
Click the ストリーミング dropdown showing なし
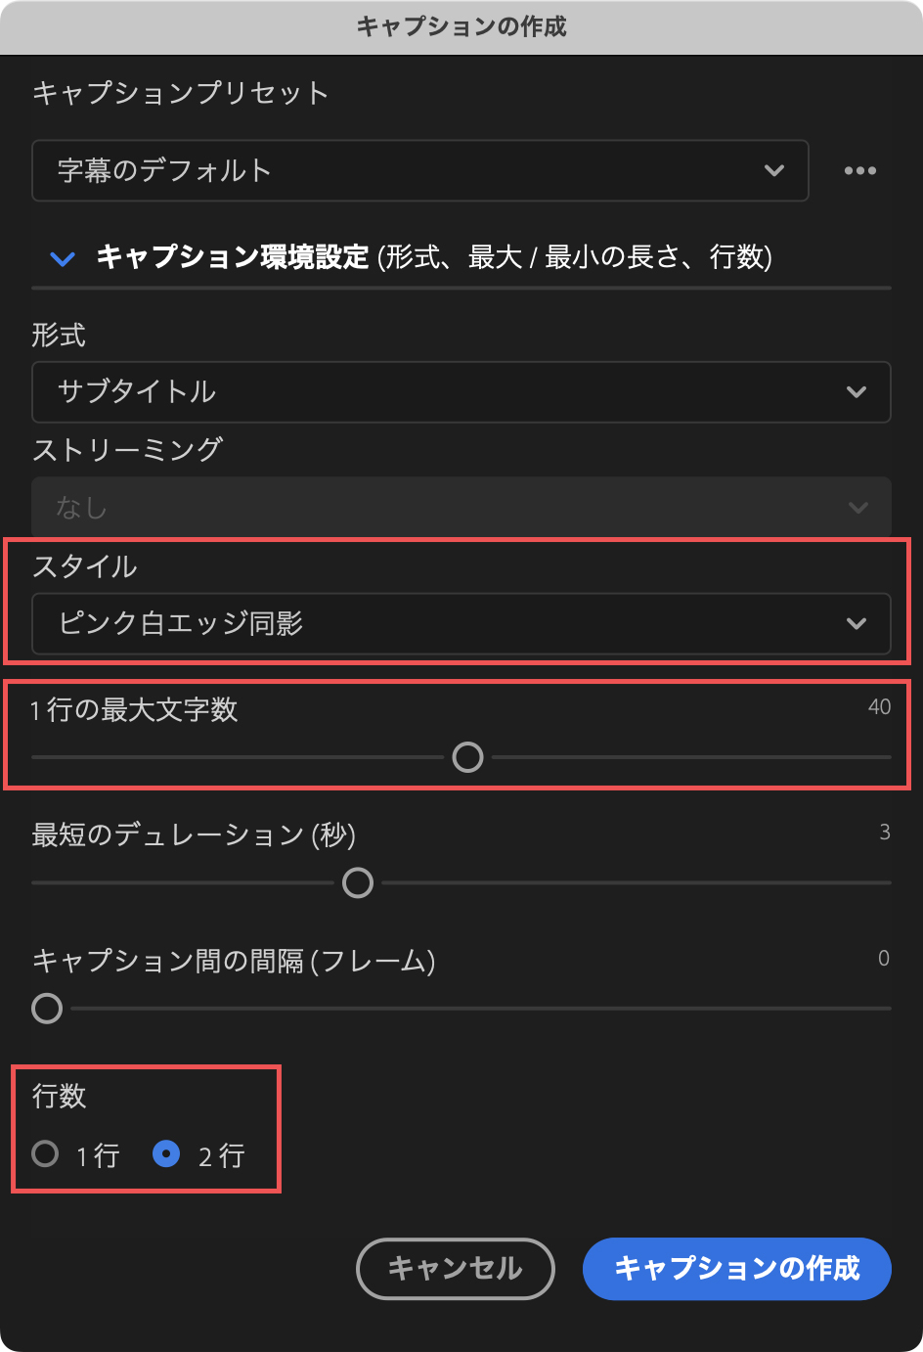click(x=461, y=508)
